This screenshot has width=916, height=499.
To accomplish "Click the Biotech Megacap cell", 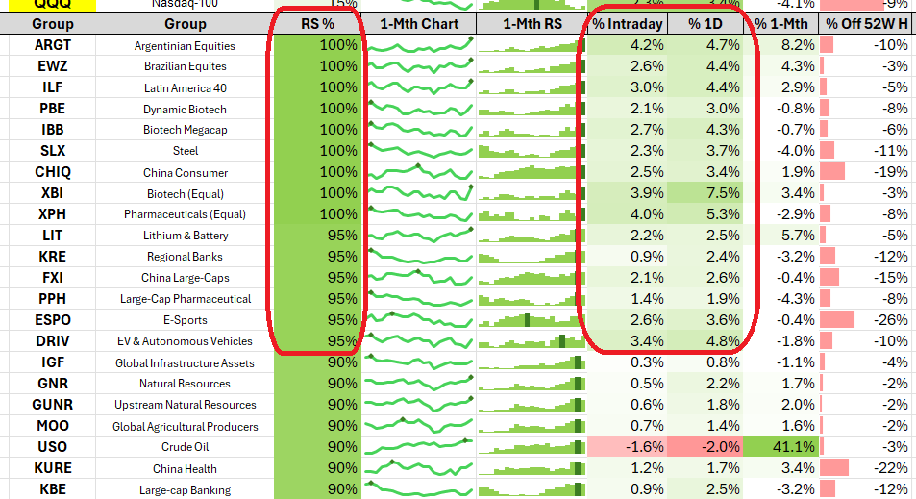I will click(x=185, y=131).
